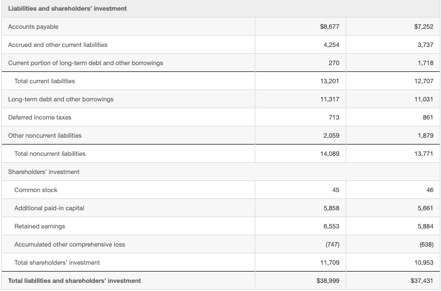The width and height of the screenshot is (441, 291).
Task: Click the current portion debt value 270
Action: point(334,63)
